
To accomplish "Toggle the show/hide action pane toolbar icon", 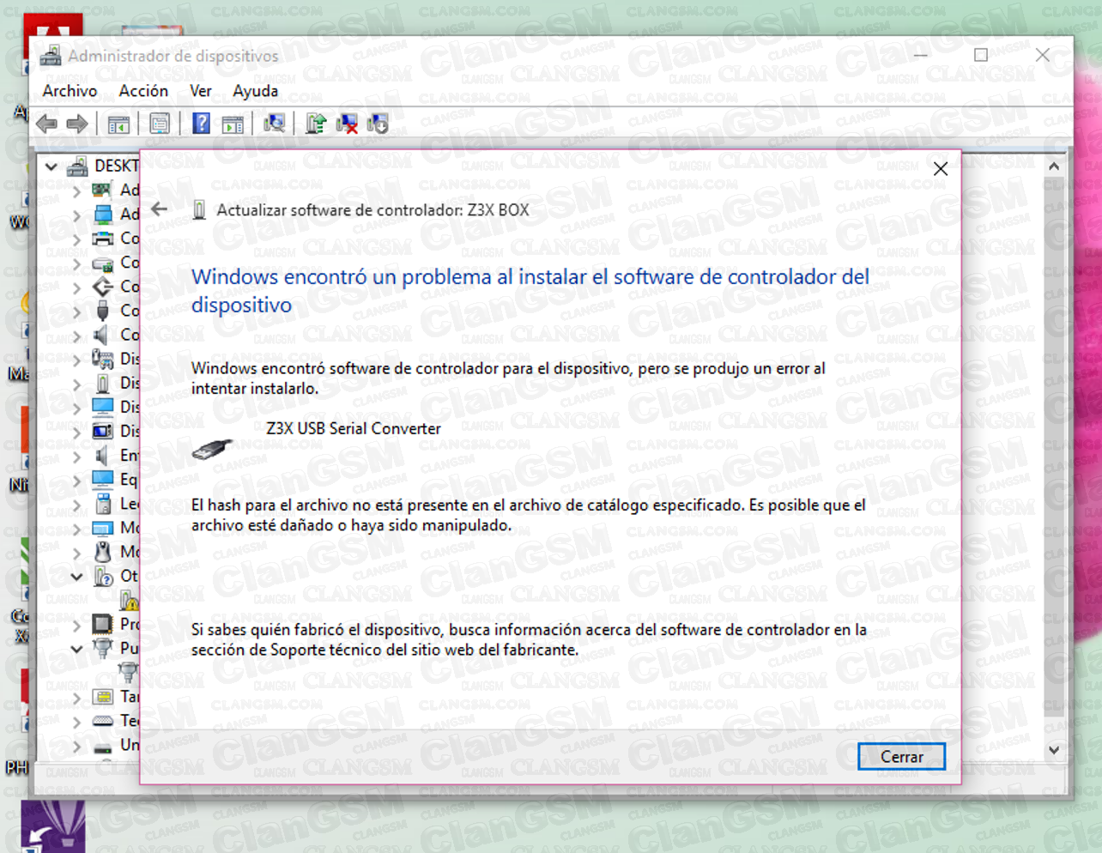I will [233, 124].
